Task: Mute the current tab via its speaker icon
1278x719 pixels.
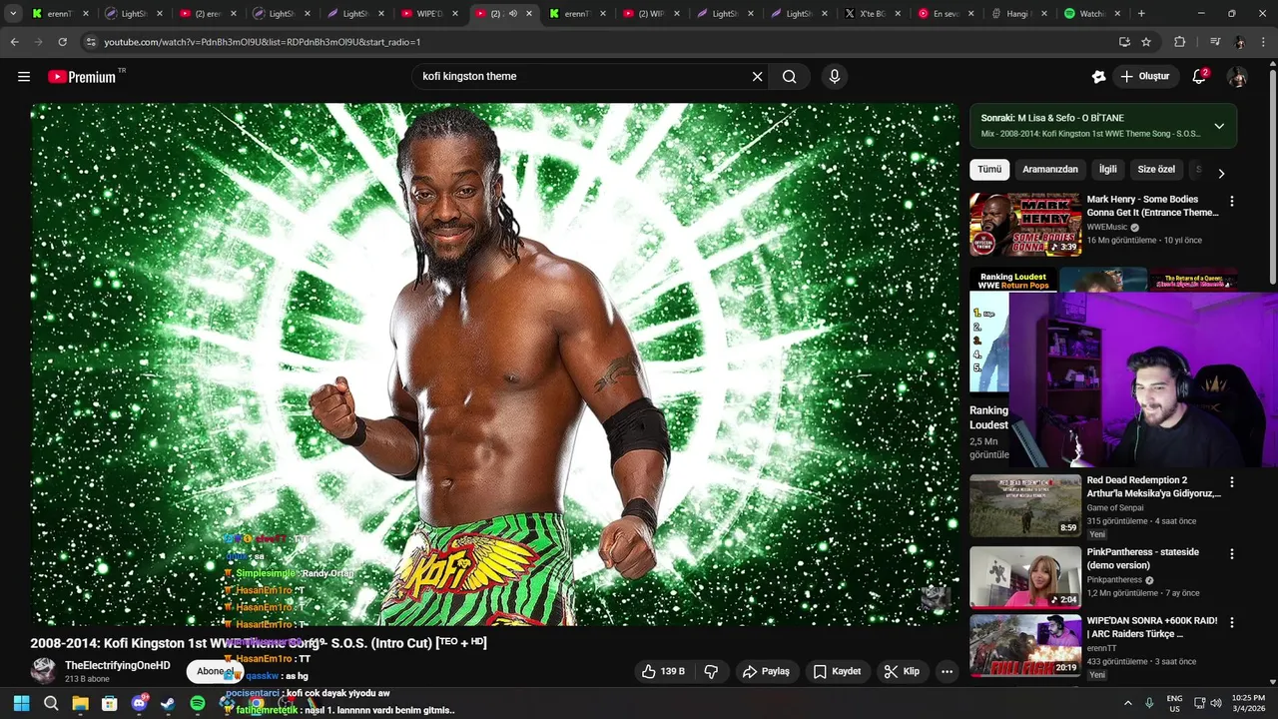Action: point(512,14)
